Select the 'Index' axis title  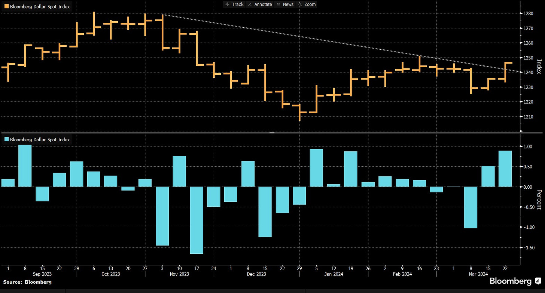(539, 67)
